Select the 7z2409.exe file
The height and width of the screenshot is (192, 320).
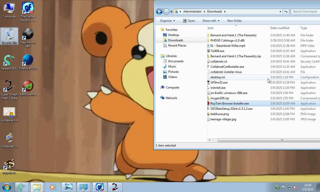point(217,51)
